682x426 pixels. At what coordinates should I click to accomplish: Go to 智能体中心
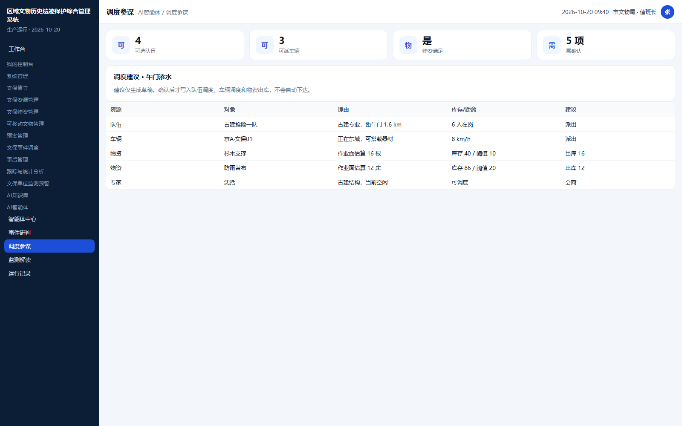pos(49,219)
